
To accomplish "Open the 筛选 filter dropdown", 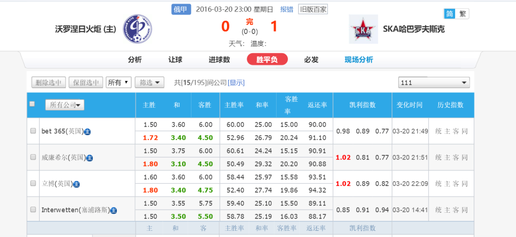I will [x=150, y=83].
